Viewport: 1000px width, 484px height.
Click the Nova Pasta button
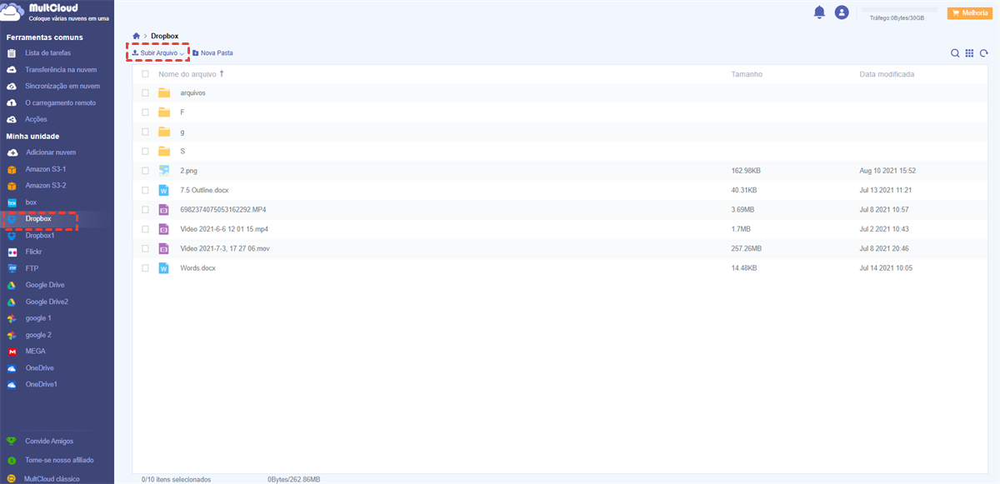(212, 53)
